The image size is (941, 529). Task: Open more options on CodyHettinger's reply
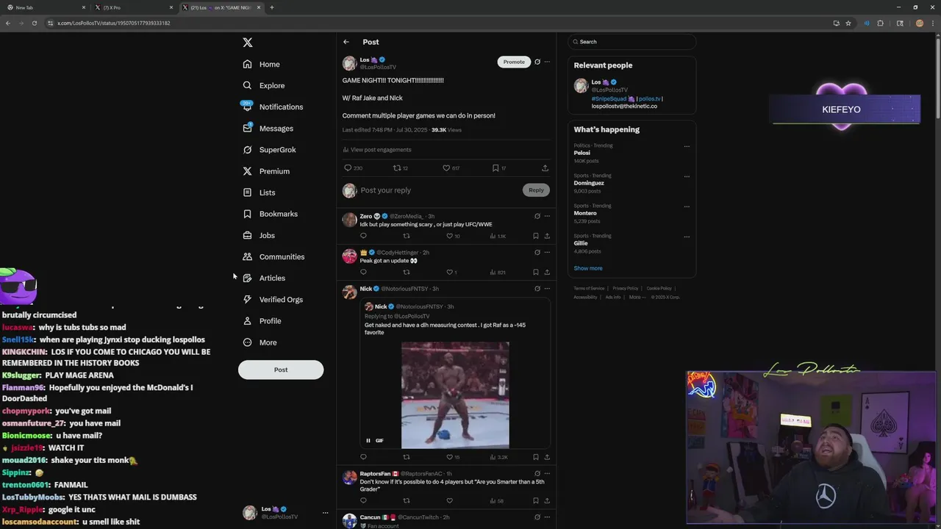point(547,252)
